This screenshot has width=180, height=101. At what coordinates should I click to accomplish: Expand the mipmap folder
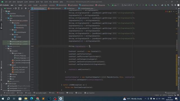tap(8, 74)
